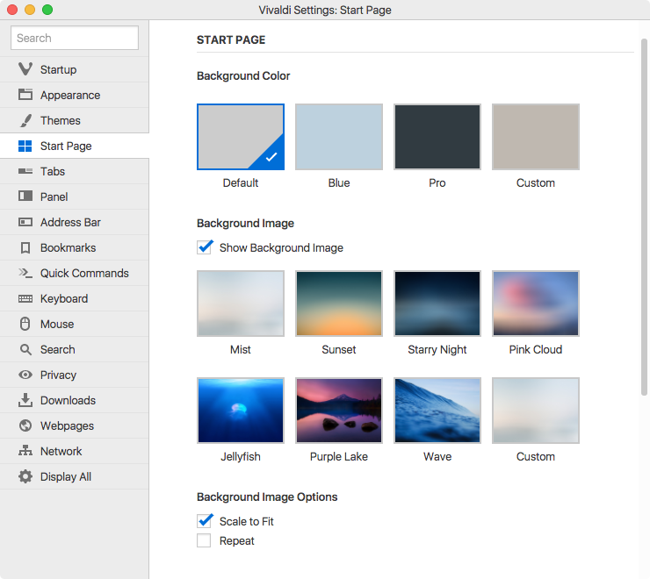
Task: Select the Starry Night background image
Action: pyautogui.click(x=437, y=304)
